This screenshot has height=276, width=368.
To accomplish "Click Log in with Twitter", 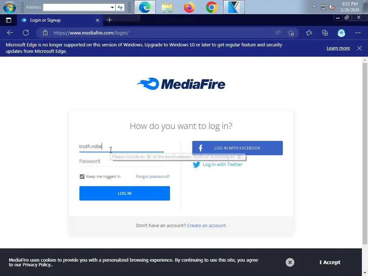I will tap(217, 165).
